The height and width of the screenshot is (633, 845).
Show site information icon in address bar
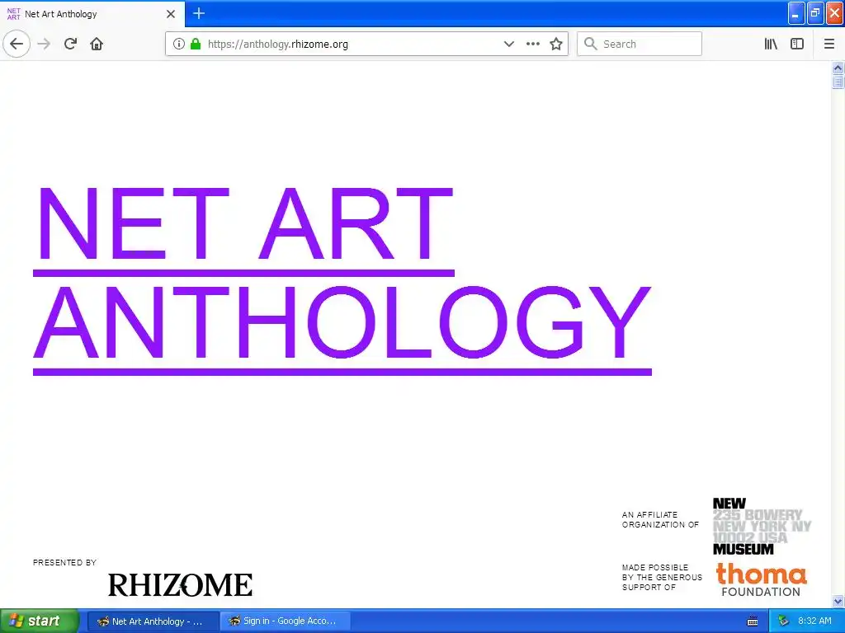[178, 44]
